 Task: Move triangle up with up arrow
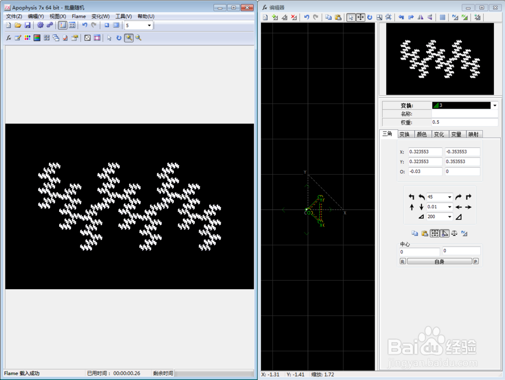click(412, 207)
